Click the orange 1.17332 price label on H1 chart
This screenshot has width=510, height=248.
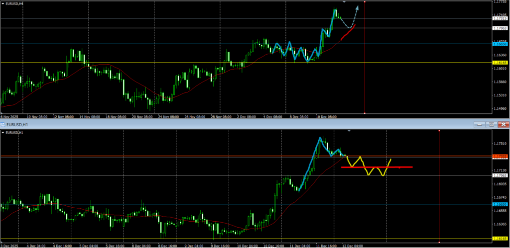pos(500,157)
